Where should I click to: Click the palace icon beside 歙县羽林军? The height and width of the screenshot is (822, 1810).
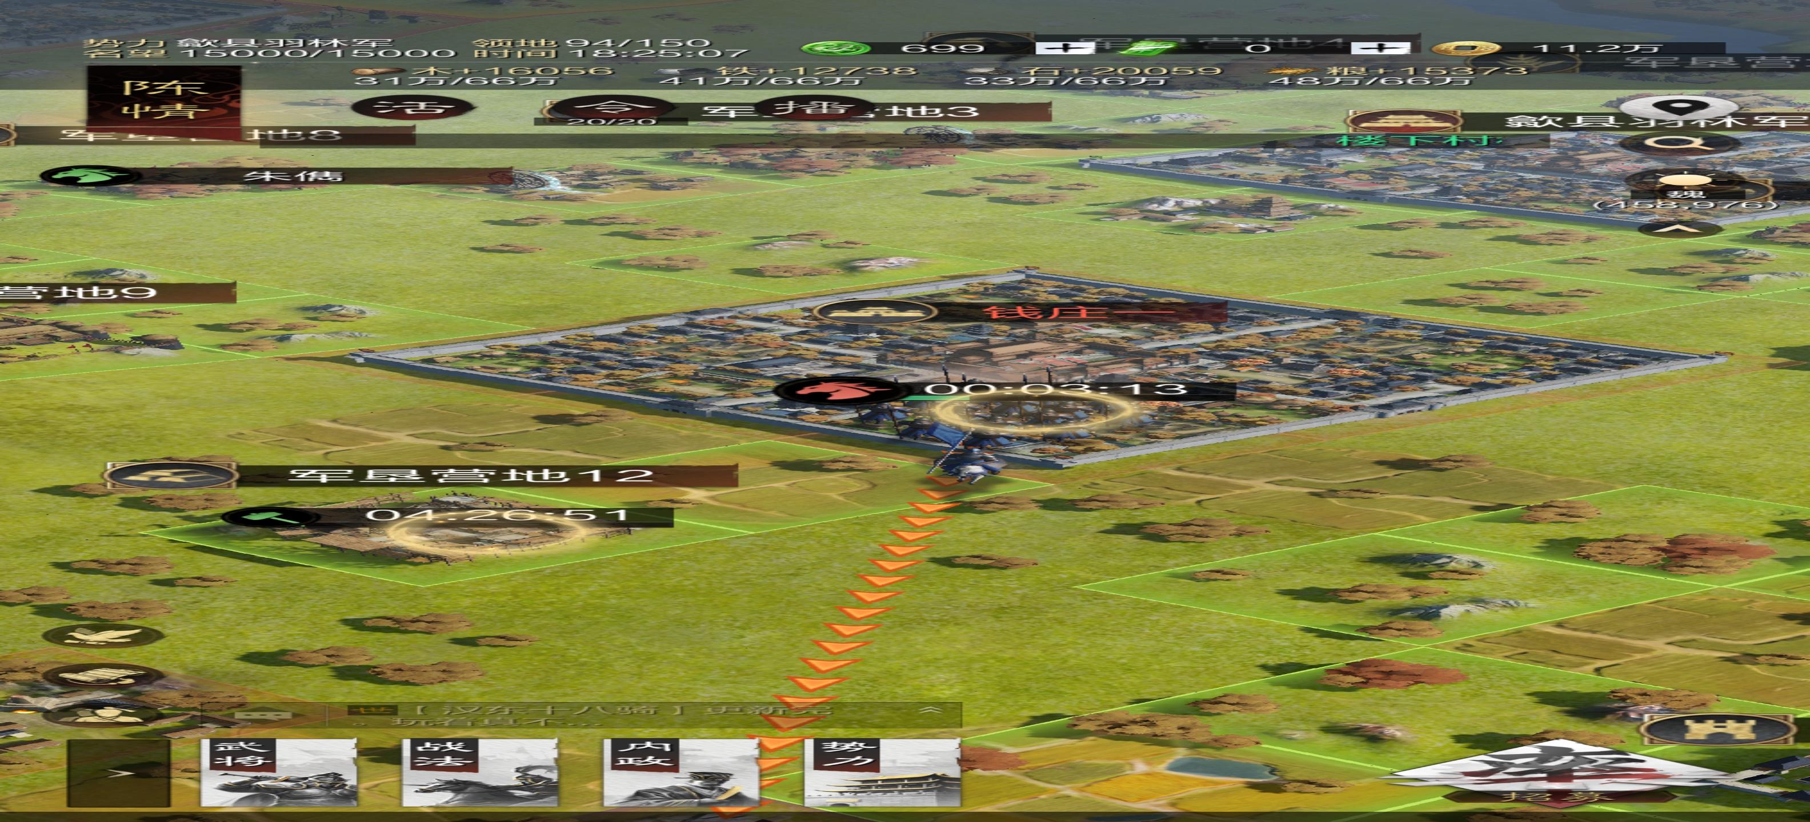point(1404,122)
